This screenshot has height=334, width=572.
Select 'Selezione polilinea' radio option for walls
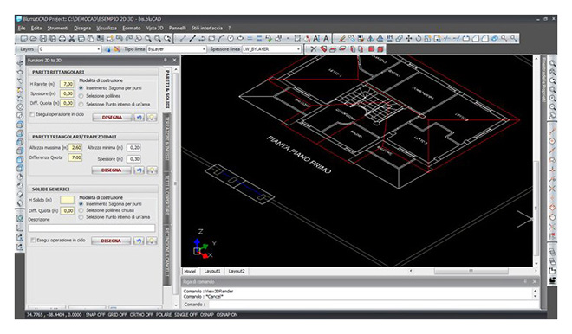point(81,96)
